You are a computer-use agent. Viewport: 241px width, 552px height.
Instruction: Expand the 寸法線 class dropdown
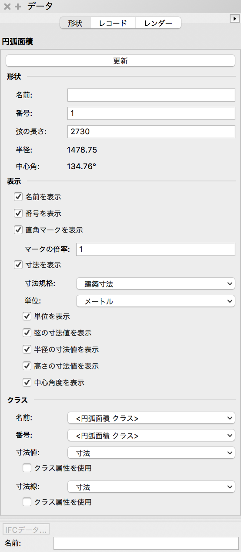tap(151, 487)
